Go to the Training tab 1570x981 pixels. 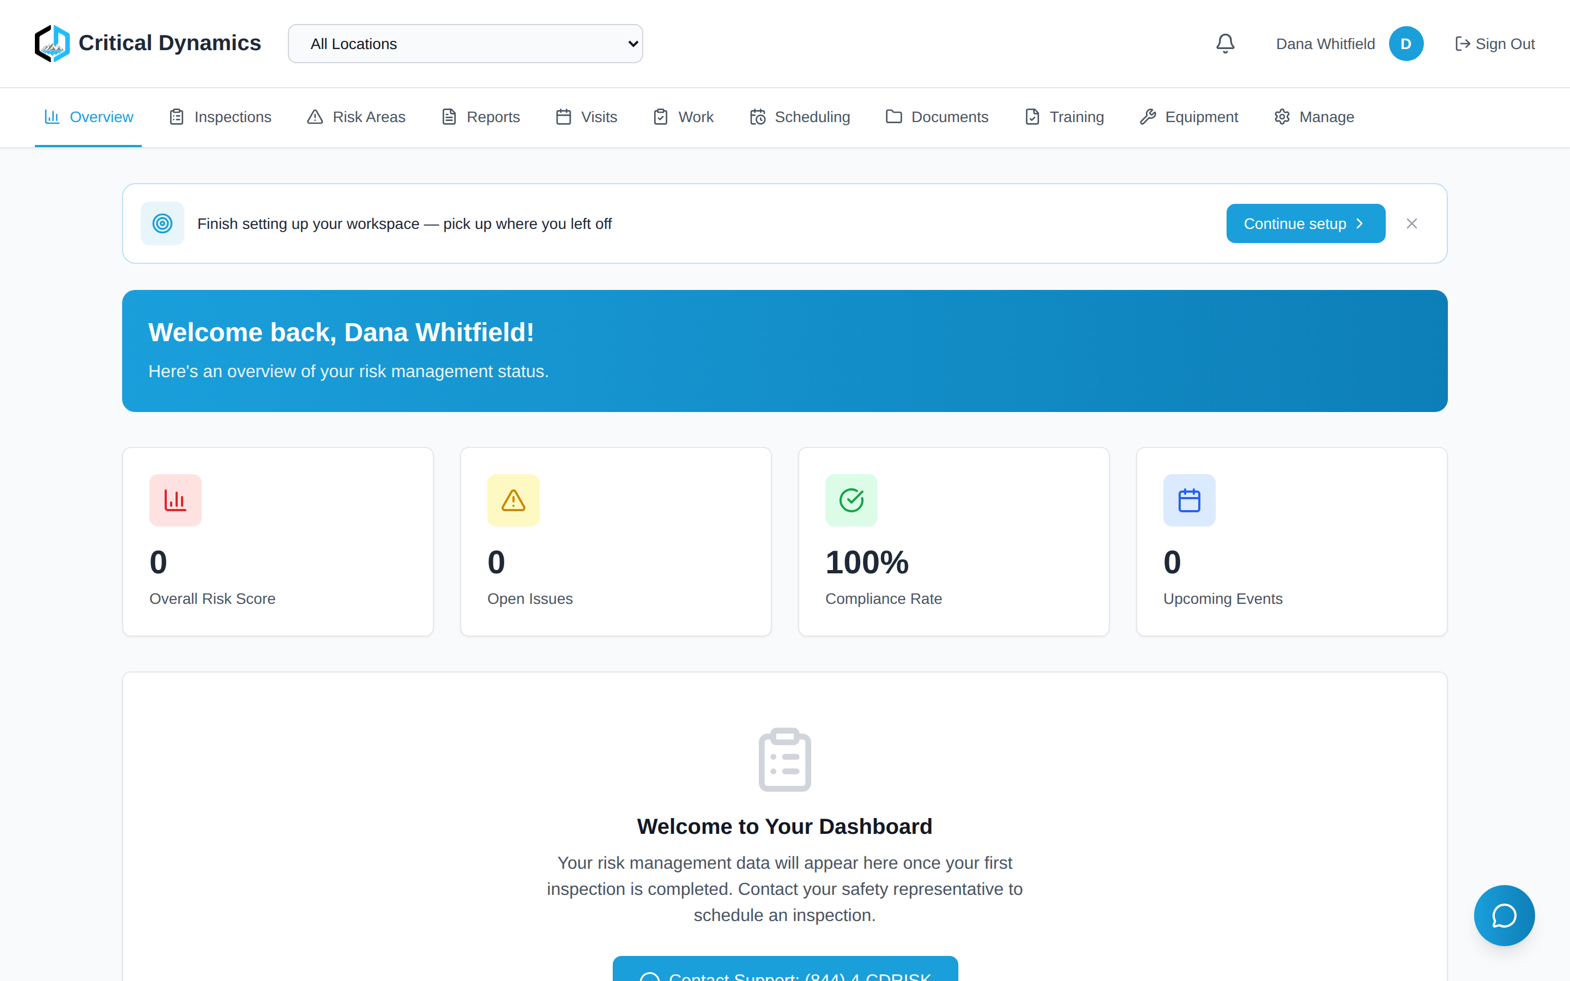tap(1064, 117)
